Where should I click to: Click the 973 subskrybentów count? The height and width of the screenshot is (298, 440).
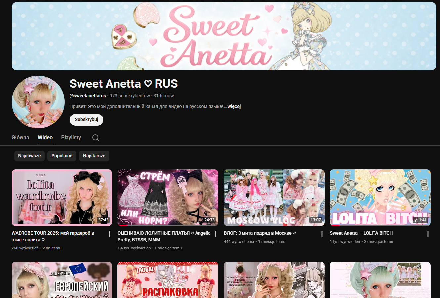130,96
